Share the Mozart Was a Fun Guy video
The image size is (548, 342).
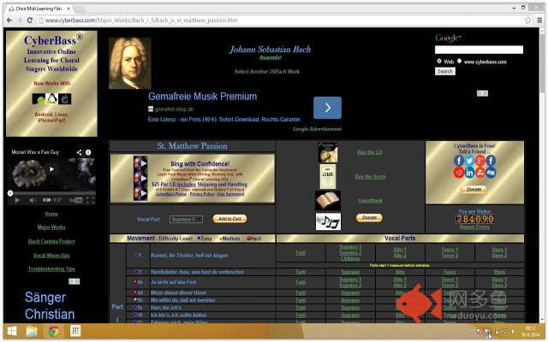pyautogui.click(x=80, y=152)
